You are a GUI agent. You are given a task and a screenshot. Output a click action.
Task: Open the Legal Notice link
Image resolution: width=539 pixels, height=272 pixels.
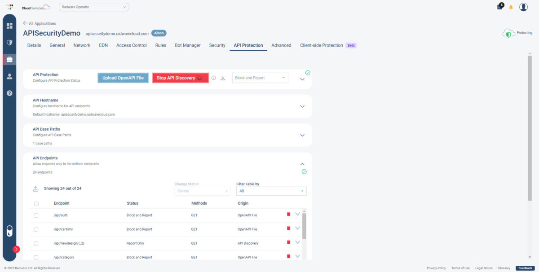tap(484, 268)
